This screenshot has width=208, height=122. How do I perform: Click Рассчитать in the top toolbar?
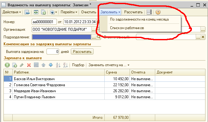tap(133, 12)
